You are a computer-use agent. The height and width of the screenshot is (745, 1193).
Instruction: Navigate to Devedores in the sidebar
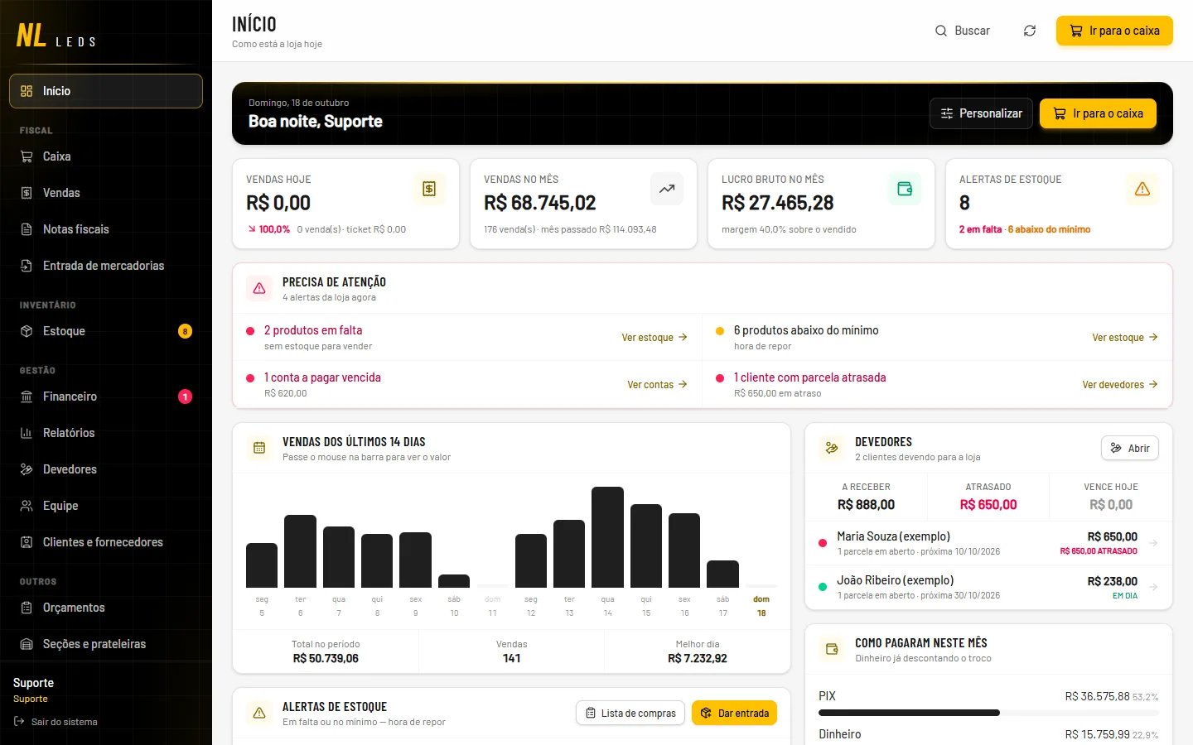click(x=106, y=469)
